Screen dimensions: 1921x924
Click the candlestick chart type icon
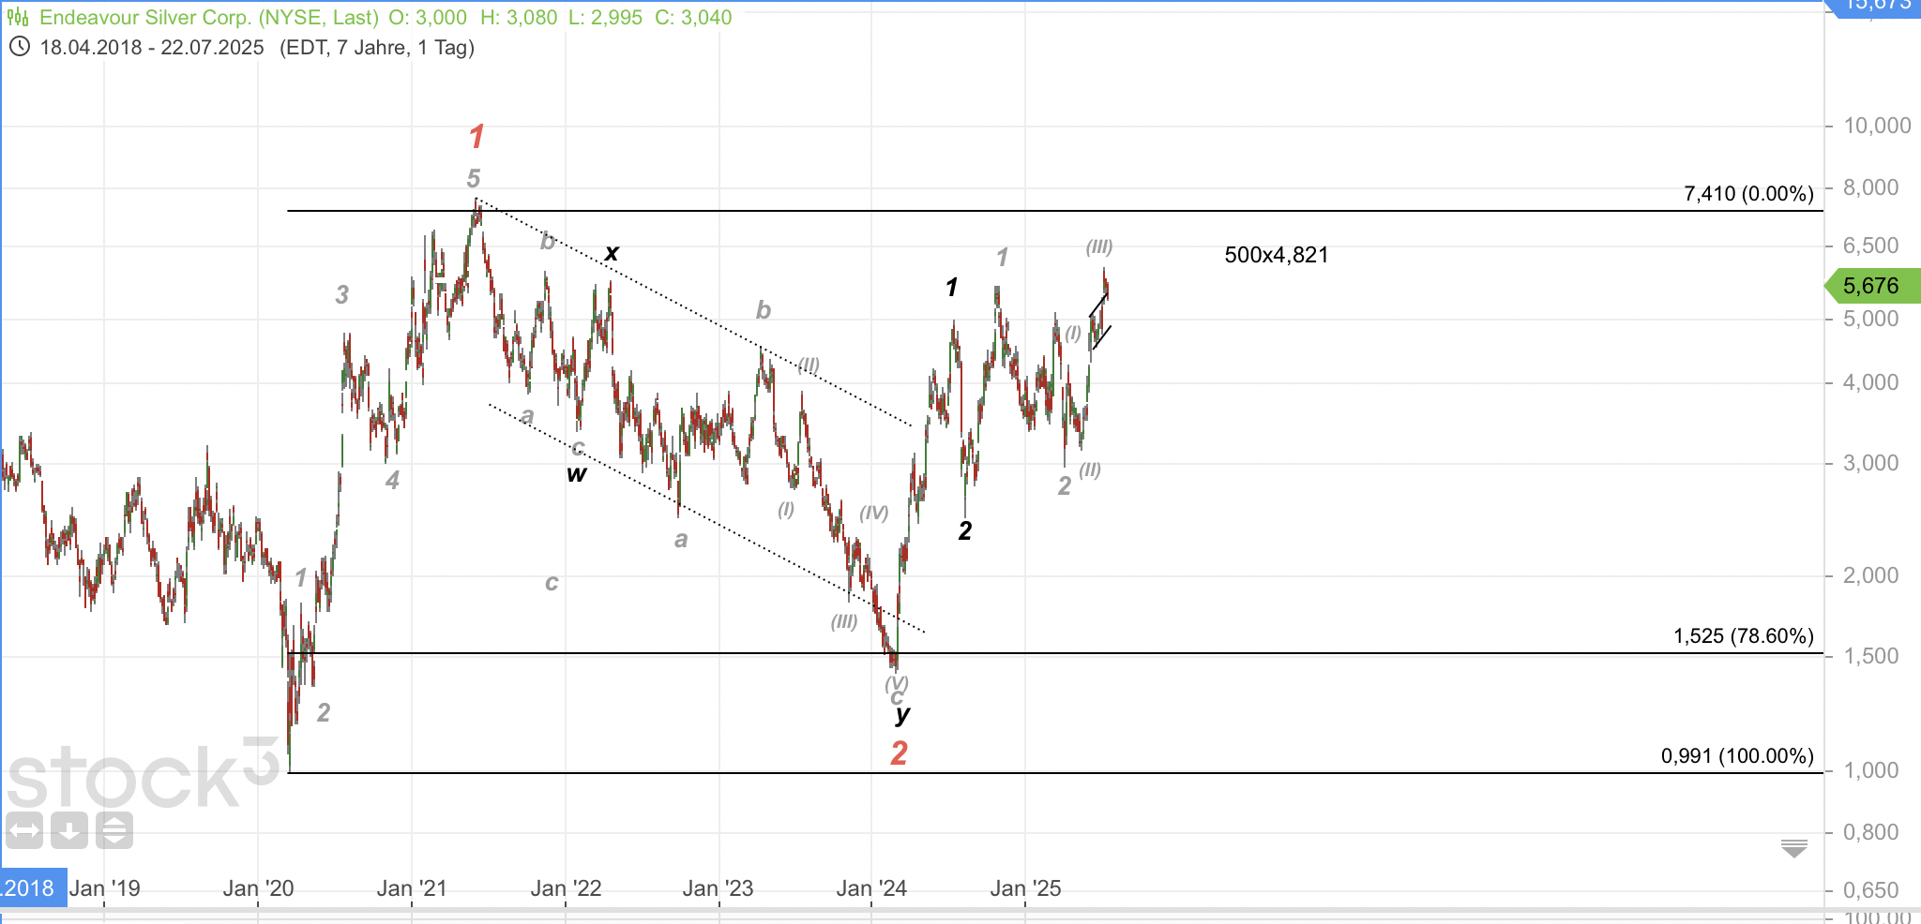[x=18, y=17]
